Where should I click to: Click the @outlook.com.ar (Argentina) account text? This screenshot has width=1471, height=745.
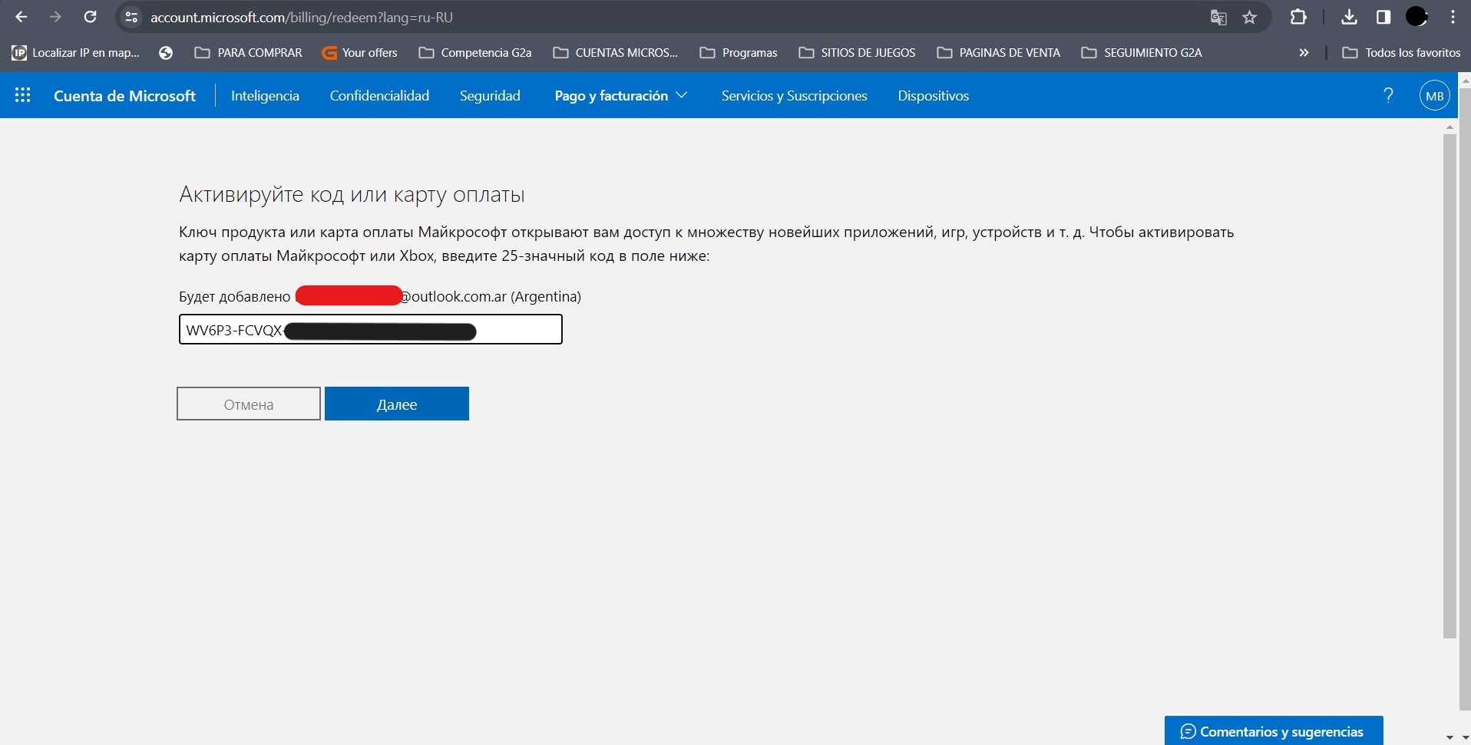(491, 296)
